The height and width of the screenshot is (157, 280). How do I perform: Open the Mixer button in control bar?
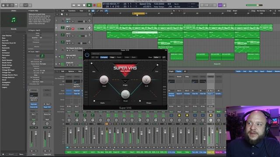(x=26, y=5)
